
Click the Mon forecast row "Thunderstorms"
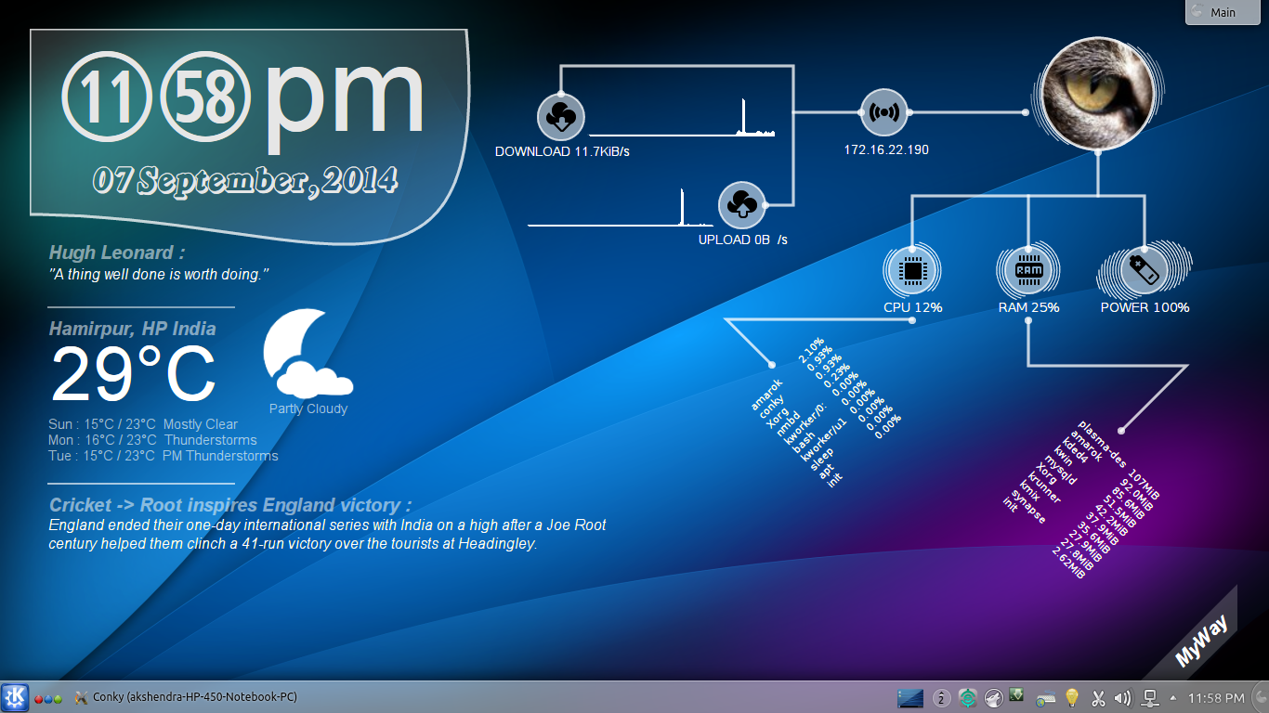click(x=152, y=440)
